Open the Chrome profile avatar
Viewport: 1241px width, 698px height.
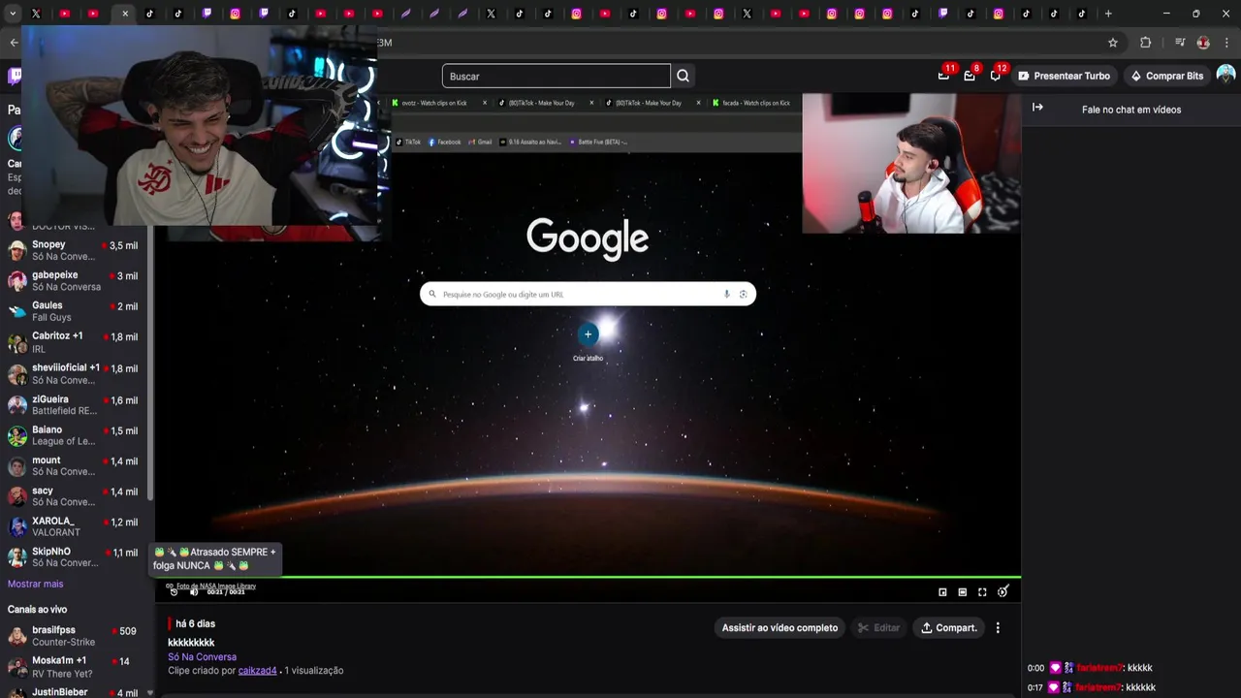pyautogui.click(x=1203, y=43)
